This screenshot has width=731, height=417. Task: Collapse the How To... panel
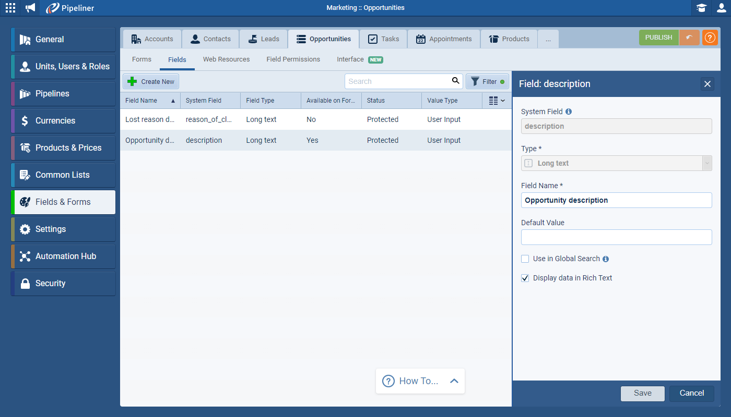[x=454, y=381]
